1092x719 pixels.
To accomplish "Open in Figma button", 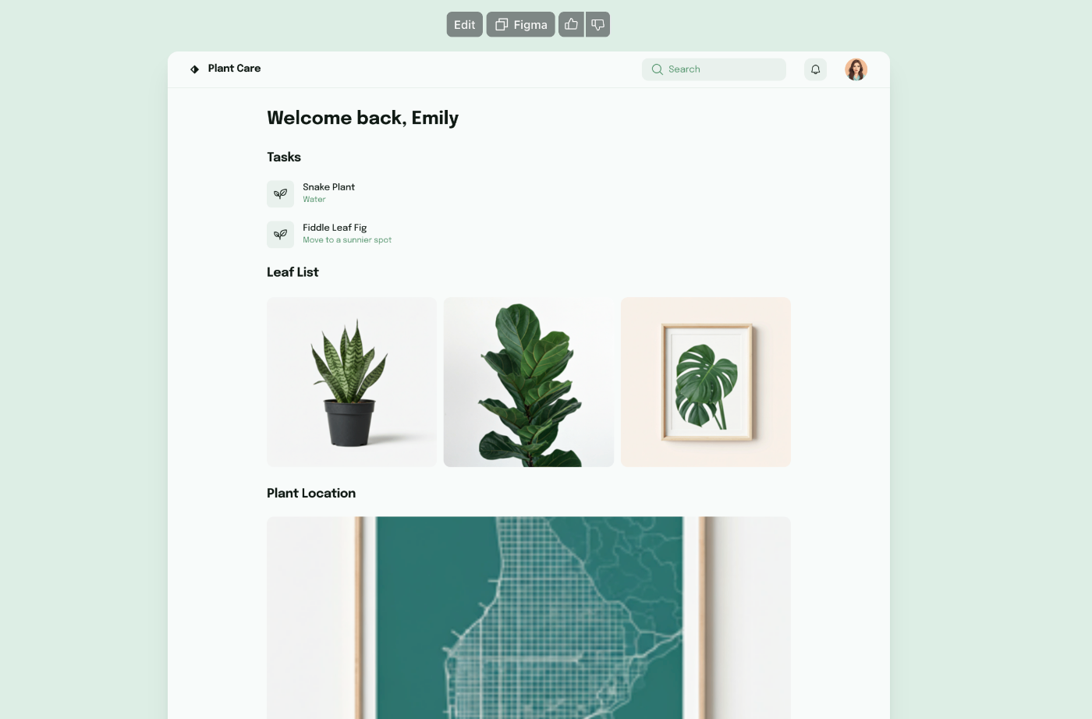I will (521, 24).
